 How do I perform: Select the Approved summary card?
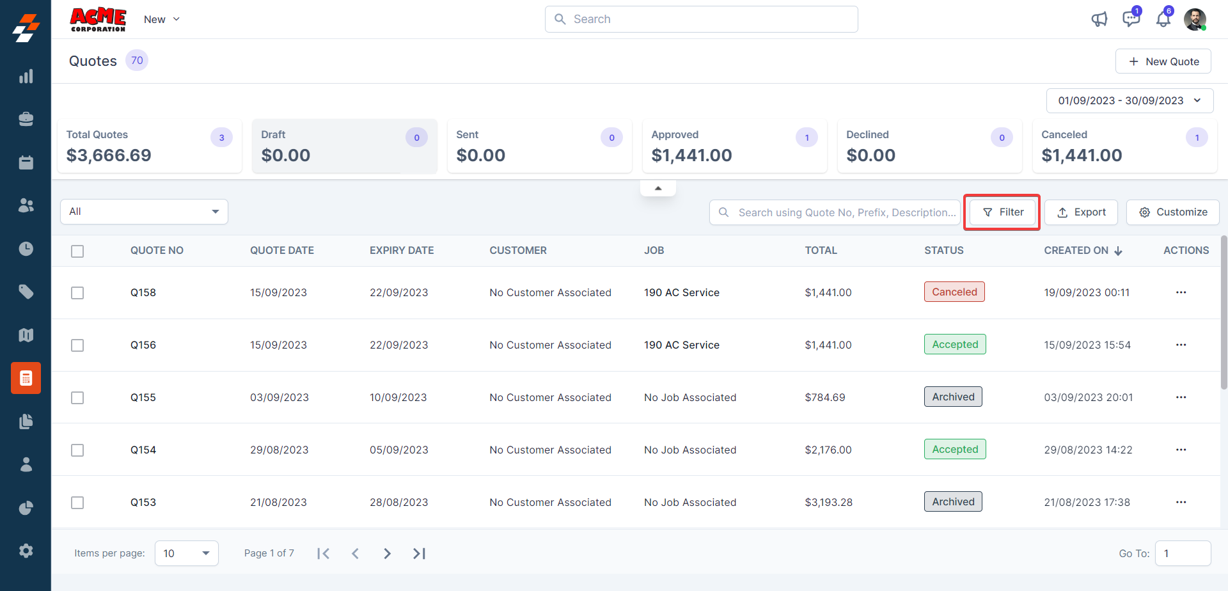pyautogui.click(x=734, y=146)
